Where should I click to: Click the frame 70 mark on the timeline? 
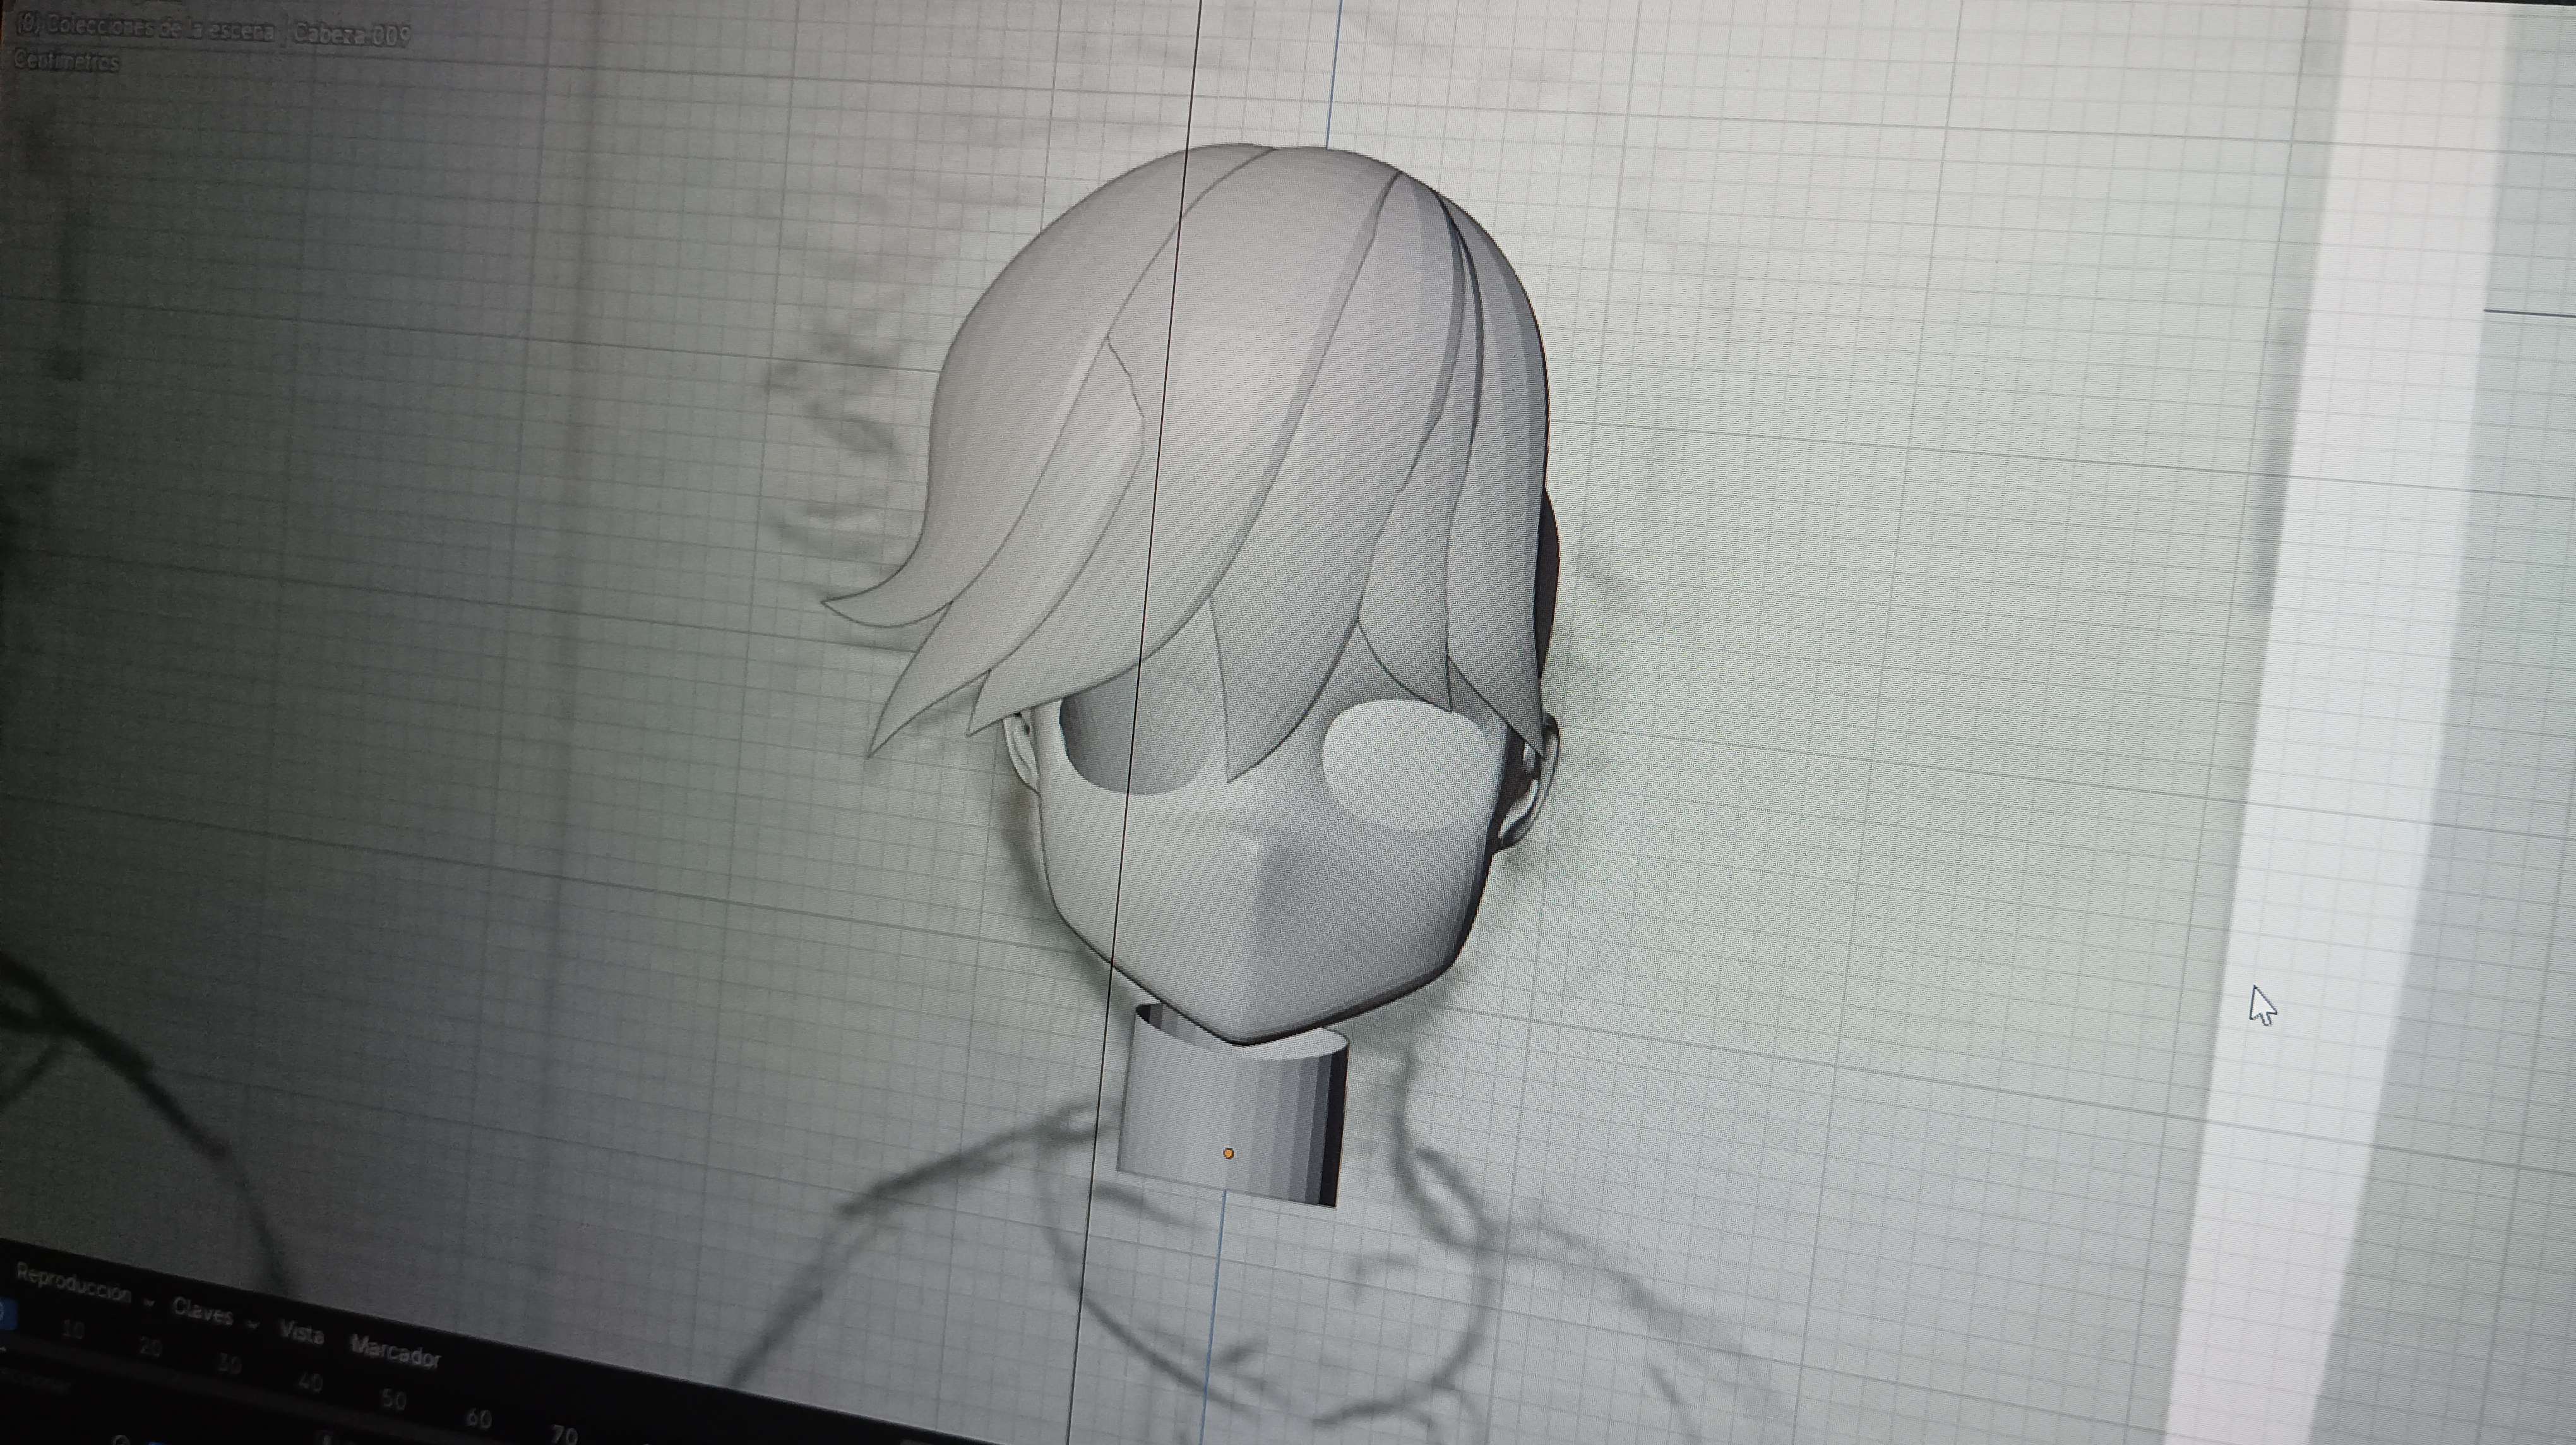(565, 1435)
